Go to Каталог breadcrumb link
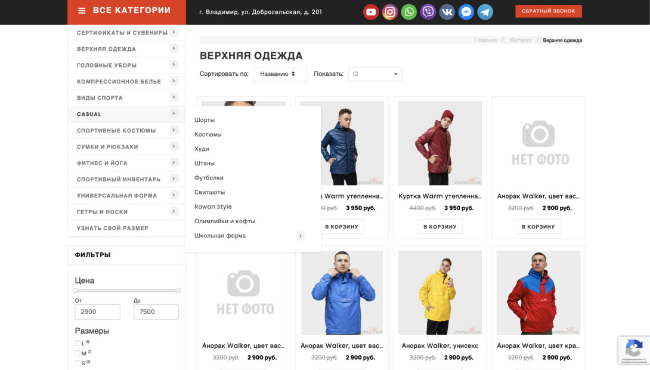This screenshot has height=370, width=650. (x=521, y=40)
